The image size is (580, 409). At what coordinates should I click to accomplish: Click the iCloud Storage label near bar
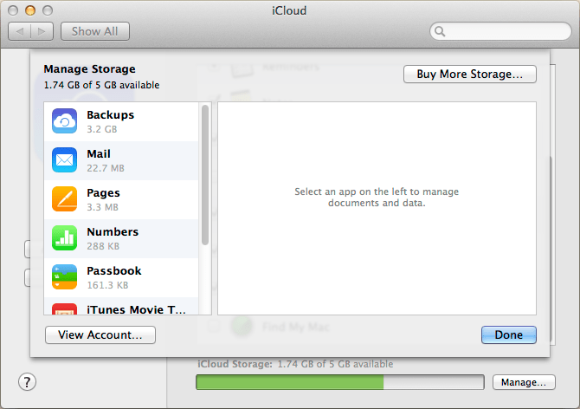[x=235, y=364]
